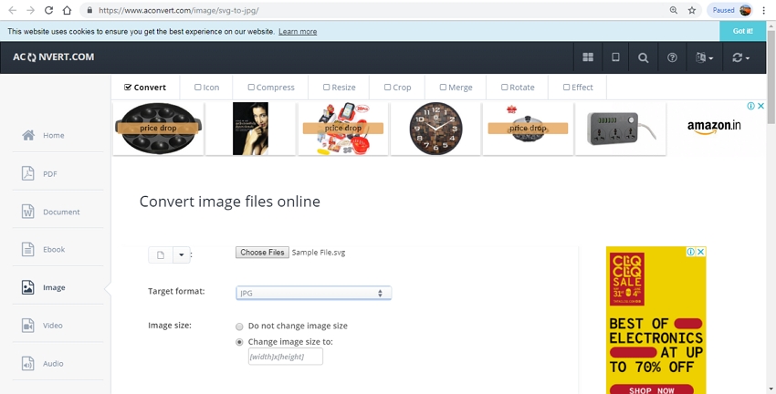Follow the Learn more cookie link
The image size is (776, 394).
point(298,31)
